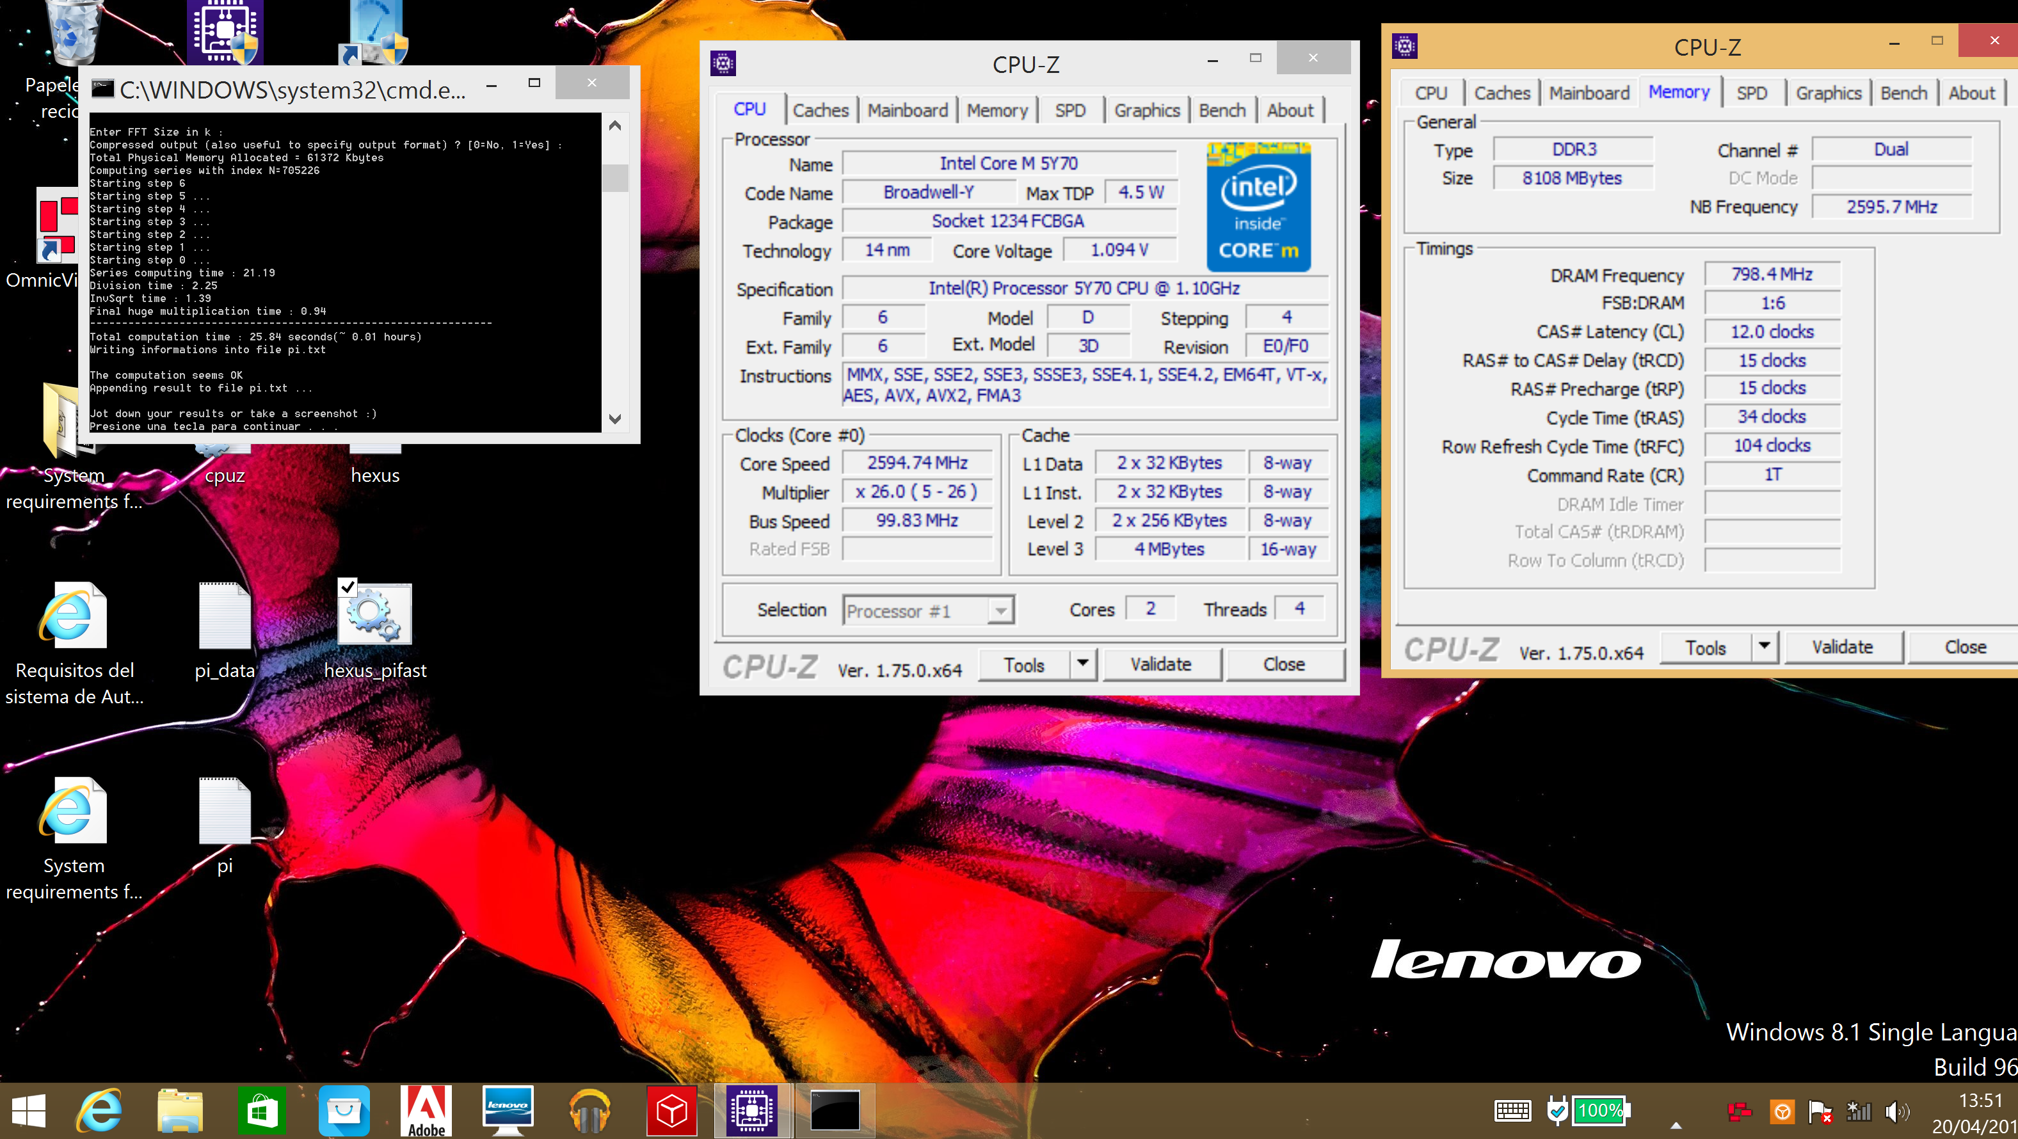Click Validate in Memory window
Viewport: 2018px width, 1139px height.
point(1843,647)
